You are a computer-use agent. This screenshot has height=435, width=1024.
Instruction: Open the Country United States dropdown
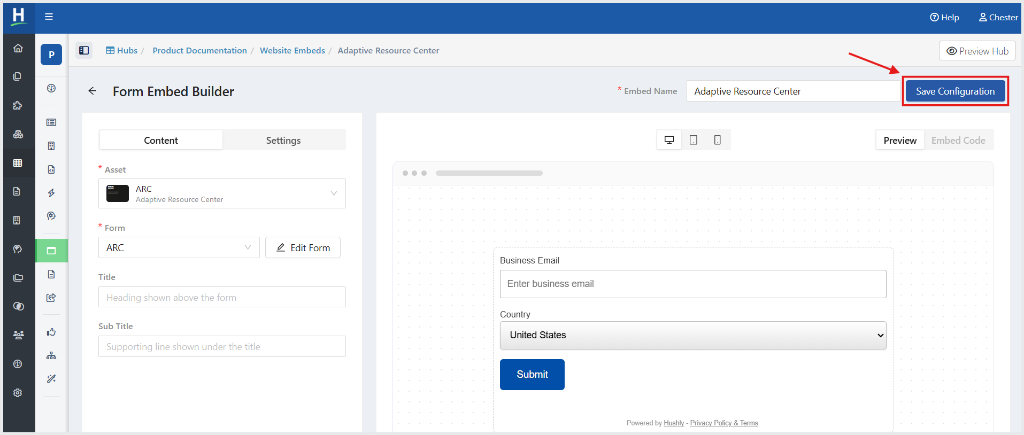tap(693, 335)
